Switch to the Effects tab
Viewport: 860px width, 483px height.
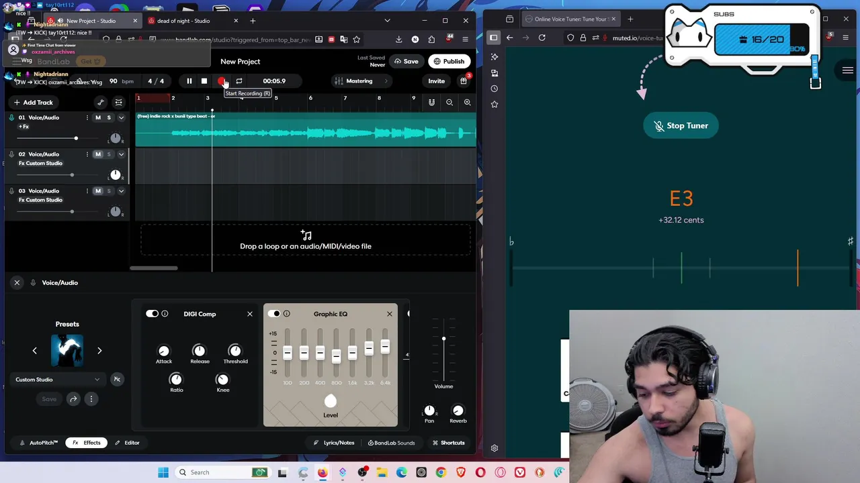(87, 443)
